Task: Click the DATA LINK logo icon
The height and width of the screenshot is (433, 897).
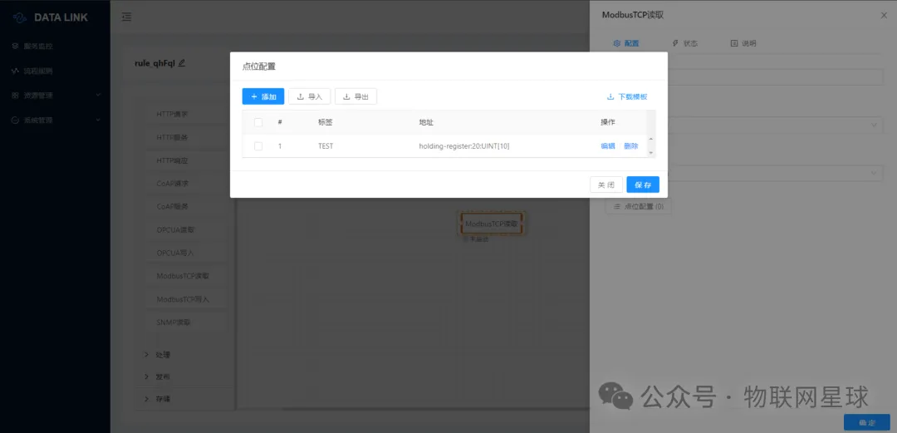Action: pyautogui.click(x=20, y=17)
